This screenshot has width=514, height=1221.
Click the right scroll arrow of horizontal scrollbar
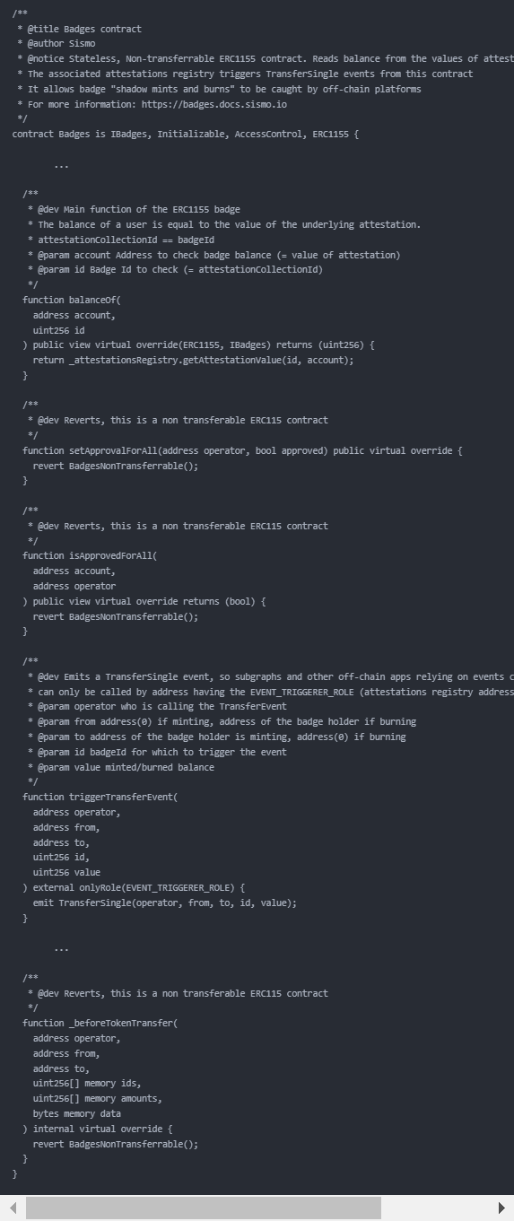click(501, 1208)
